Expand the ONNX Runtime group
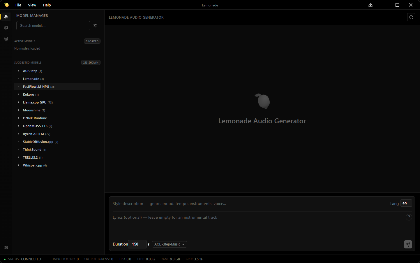The image size is (420, 263). click(x=57, y=118)
